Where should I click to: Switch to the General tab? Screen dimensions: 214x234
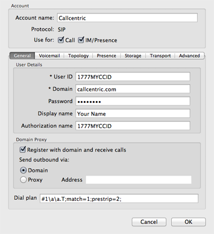tap(22, 56)
